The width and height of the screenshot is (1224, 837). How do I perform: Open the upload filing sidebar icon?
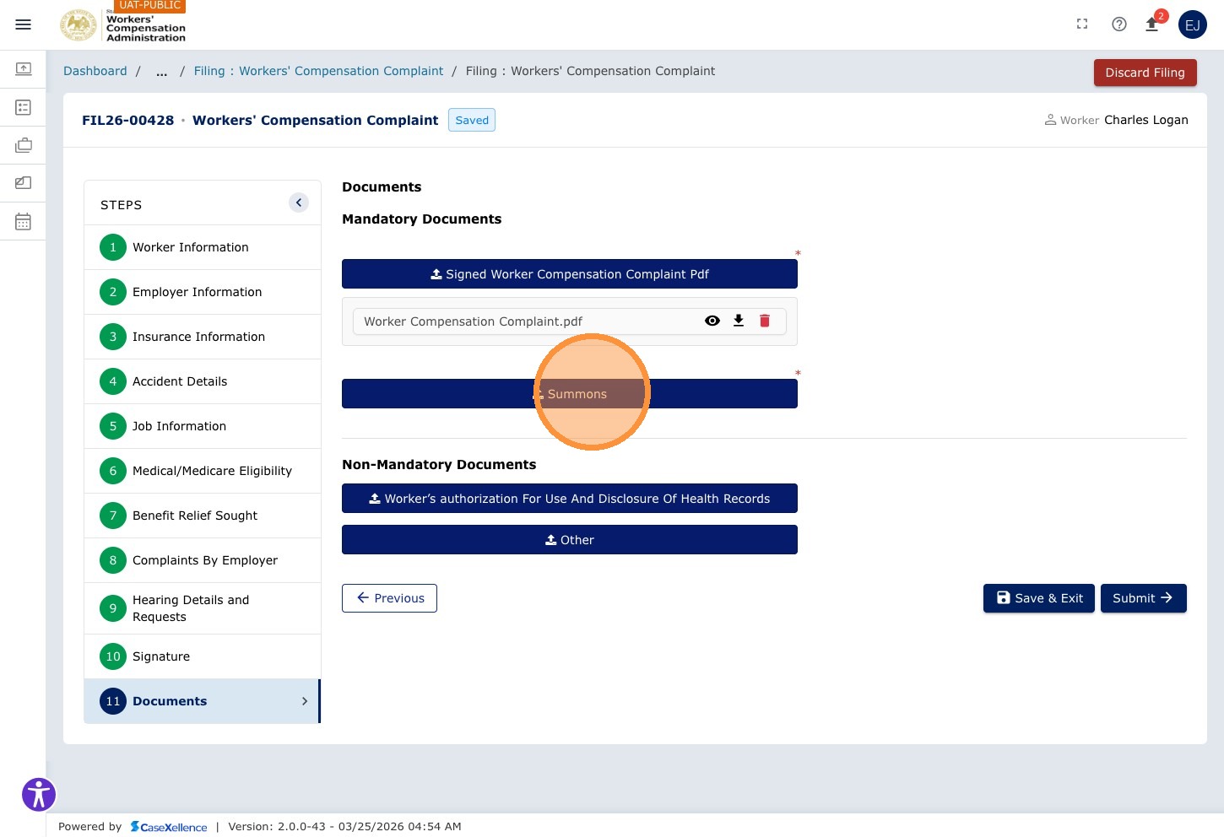[x=24, y=68]
